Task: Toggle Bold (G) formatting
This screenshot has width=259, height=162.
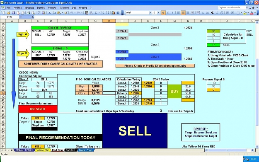Action: click(x=163, y=13)
